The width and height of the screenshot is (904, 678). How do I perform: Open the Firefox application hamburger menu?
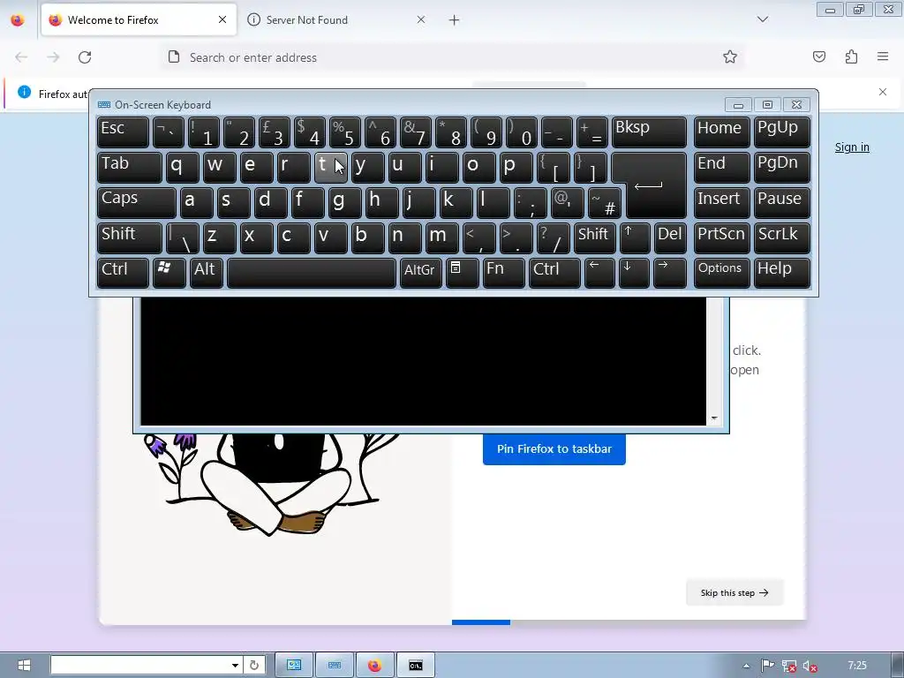(x=883, y=56)
